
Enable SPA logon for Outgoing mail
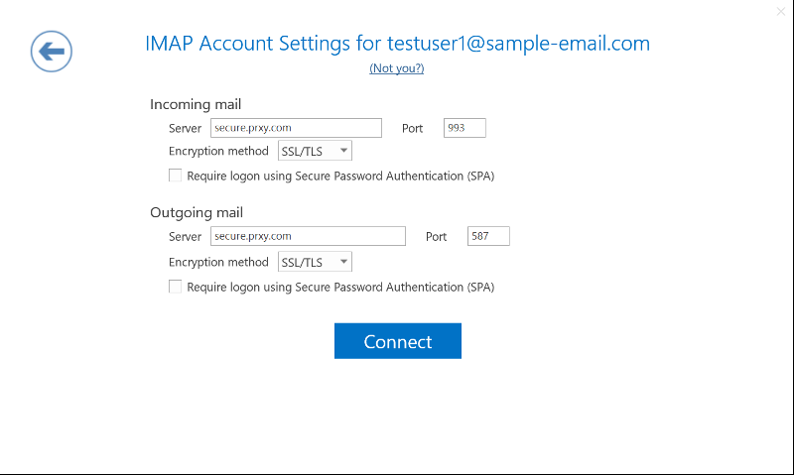(x=176, y=287)
